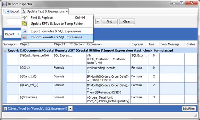This screenshot has width=200, height=120.
Task: Click the Find button
Action: click(109, 21)
